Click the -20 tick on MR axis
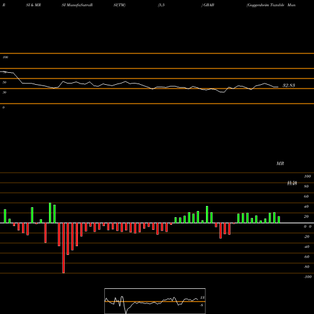The height and width of the screenshot is (314, 314). tap(306, 237)
